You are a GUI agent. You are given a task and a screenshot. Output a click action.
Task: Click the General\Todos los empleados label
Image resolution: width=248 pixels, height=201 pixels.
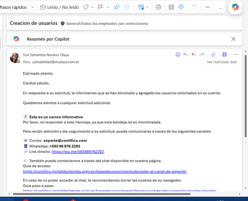[x=107, y=23]
